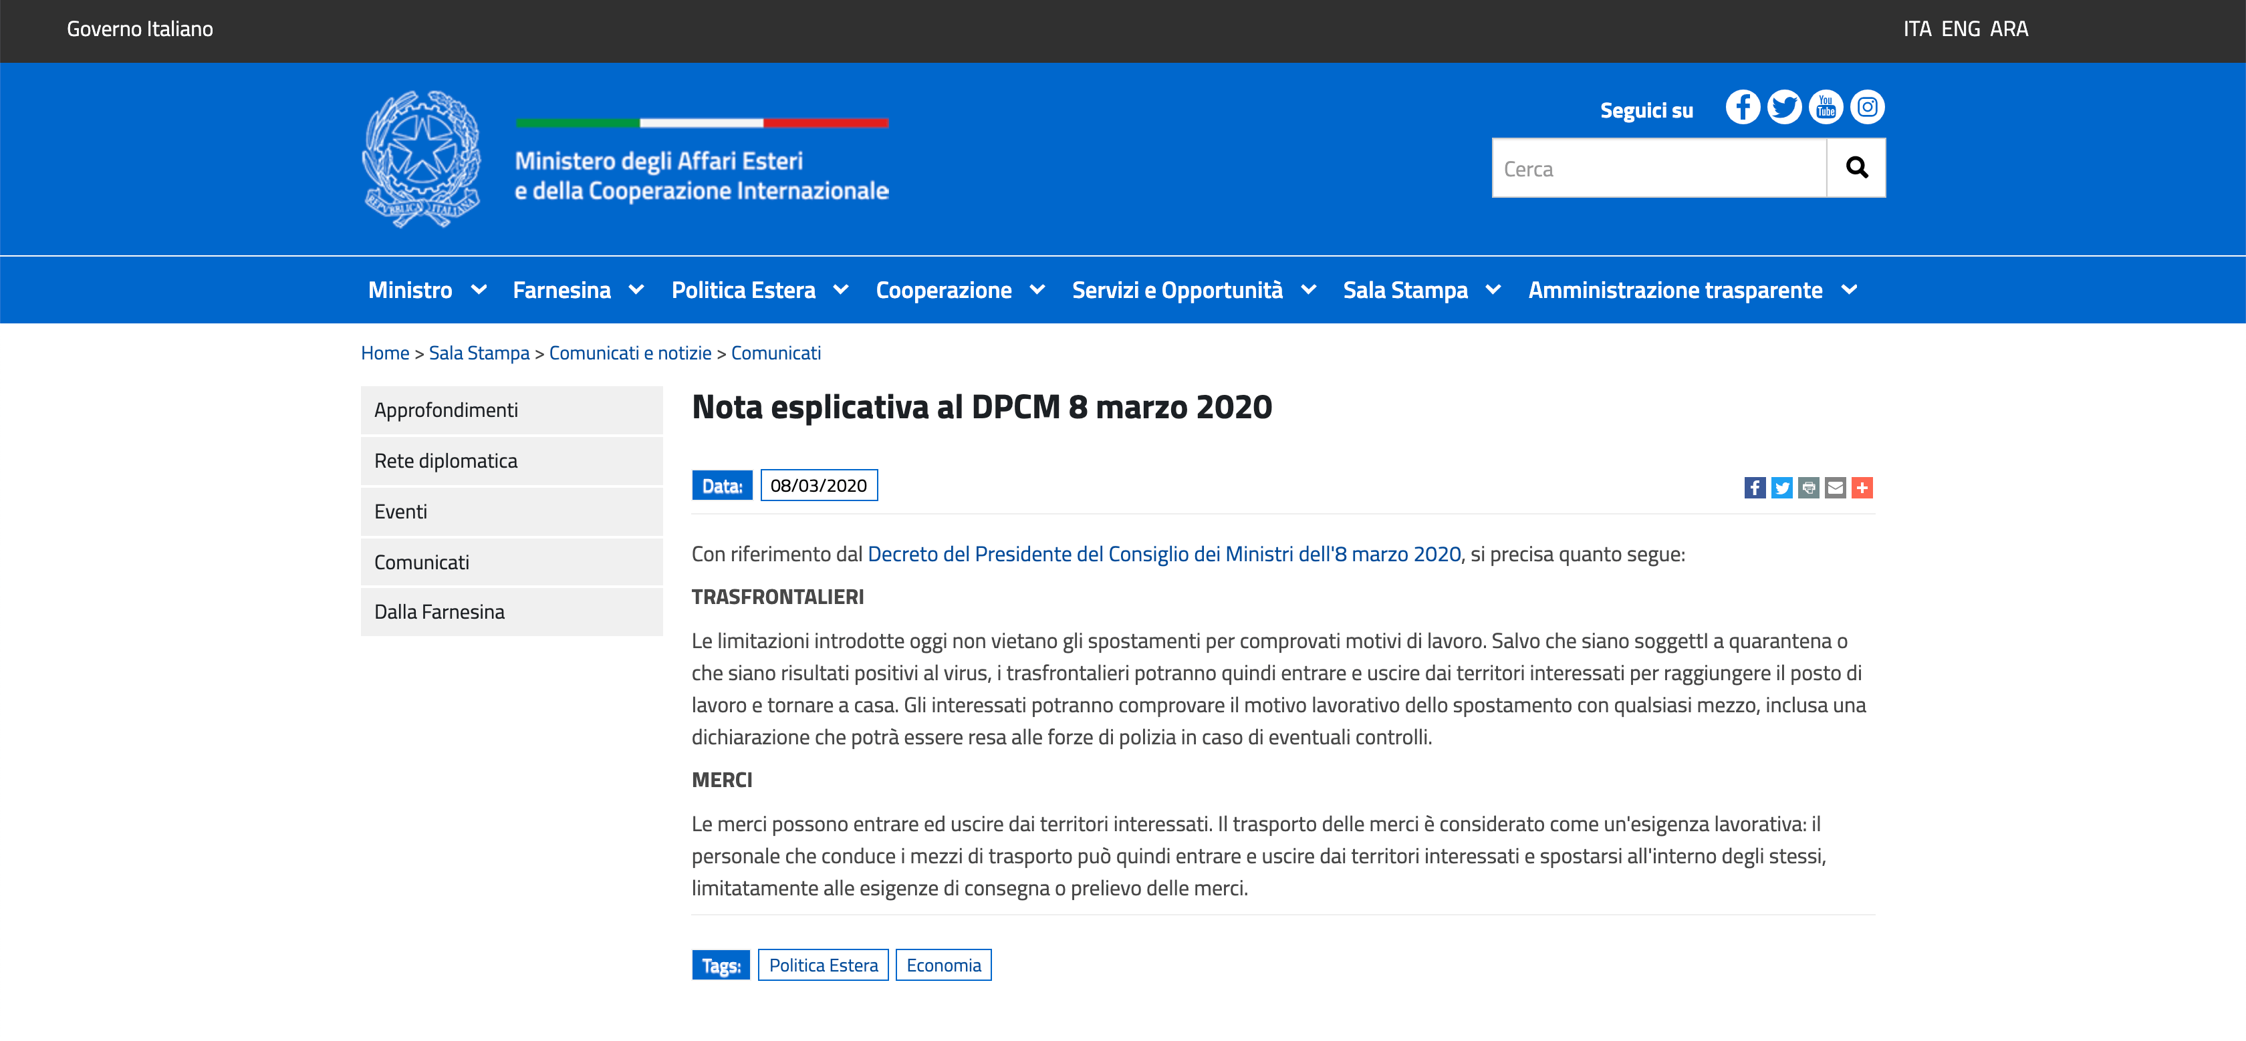Click into the Cerca search field

(x=1658, y=168)
